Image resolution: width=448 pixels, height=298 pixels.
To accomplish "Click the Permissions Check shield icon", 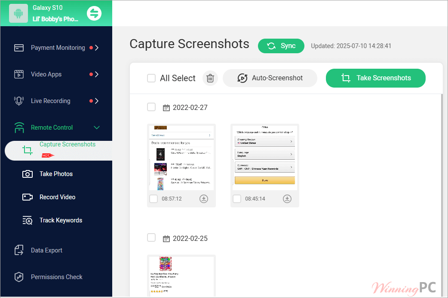I will click(x=19, y=277).
